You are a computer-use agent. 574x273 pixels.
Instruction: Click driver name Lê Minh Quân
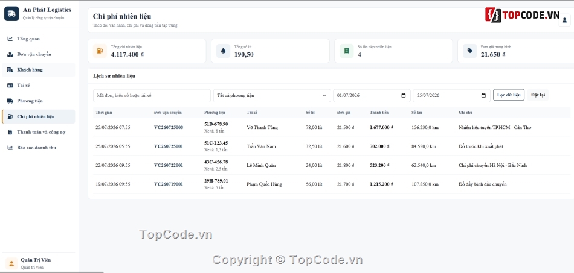[261, 165]
